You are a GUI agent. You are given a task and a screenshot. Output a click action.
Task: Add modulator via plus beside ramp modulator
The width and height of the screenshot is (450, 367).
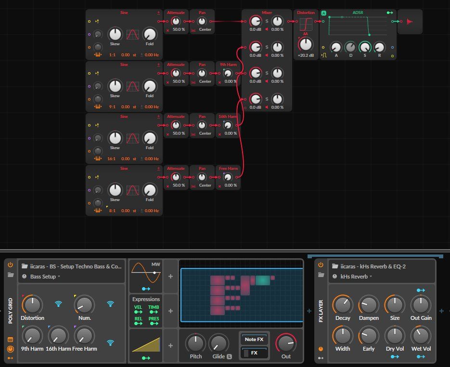click(x=170, y=345)
